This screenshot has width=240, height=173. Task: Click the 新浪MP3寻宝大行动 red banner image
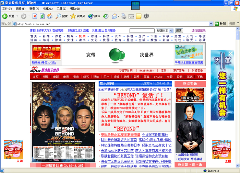click(46, 52)
